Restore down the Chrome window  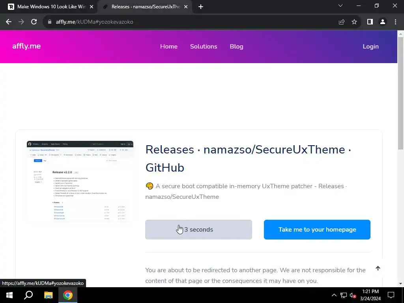tap(377, 6)
